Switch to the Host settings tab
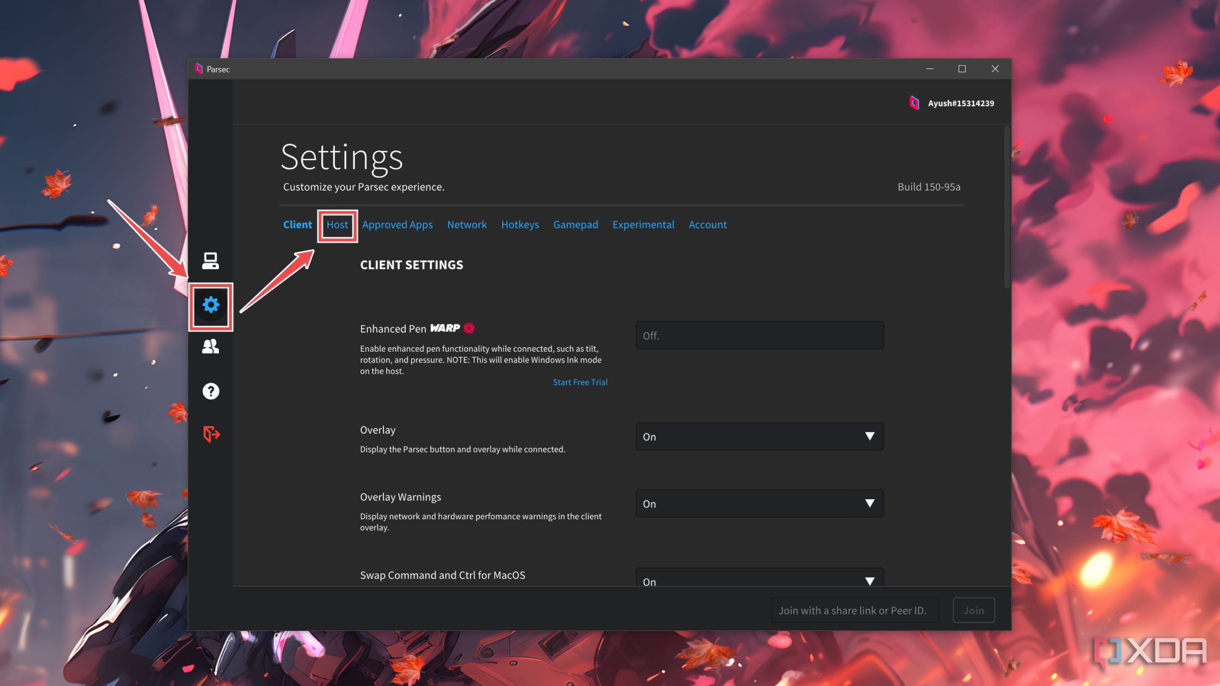The height and width of the screenshot is (686, 1220). pos(337,224)
